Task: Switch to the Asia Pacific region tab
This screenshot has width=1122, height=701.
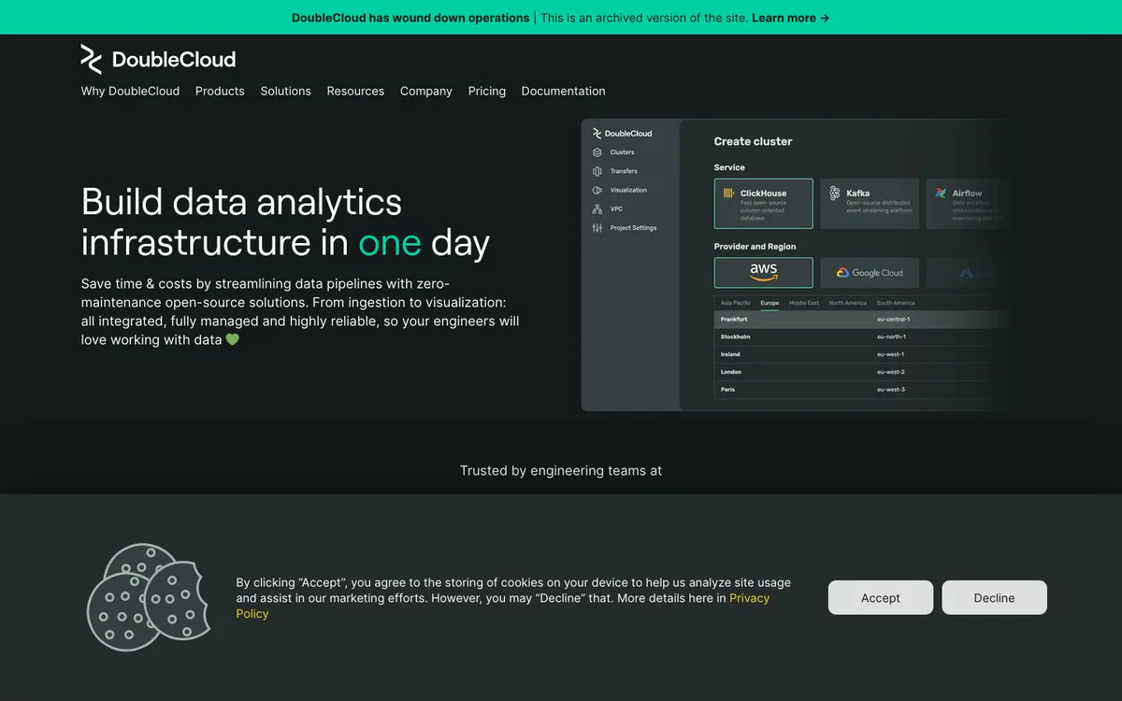Action: point(736,303)
